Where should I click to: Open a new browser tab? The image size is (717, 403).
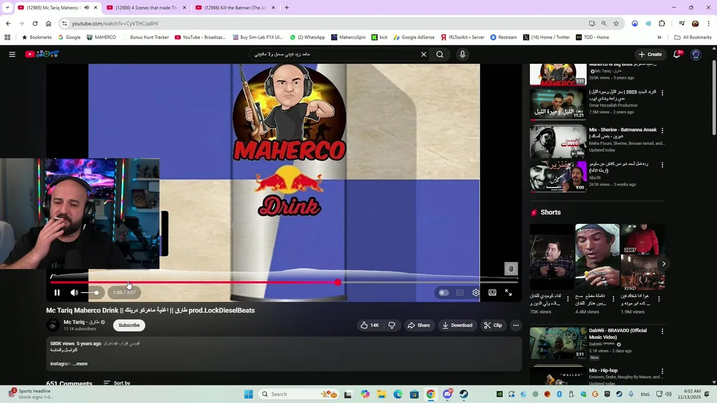pyautogui.click(x=286, y=8)
